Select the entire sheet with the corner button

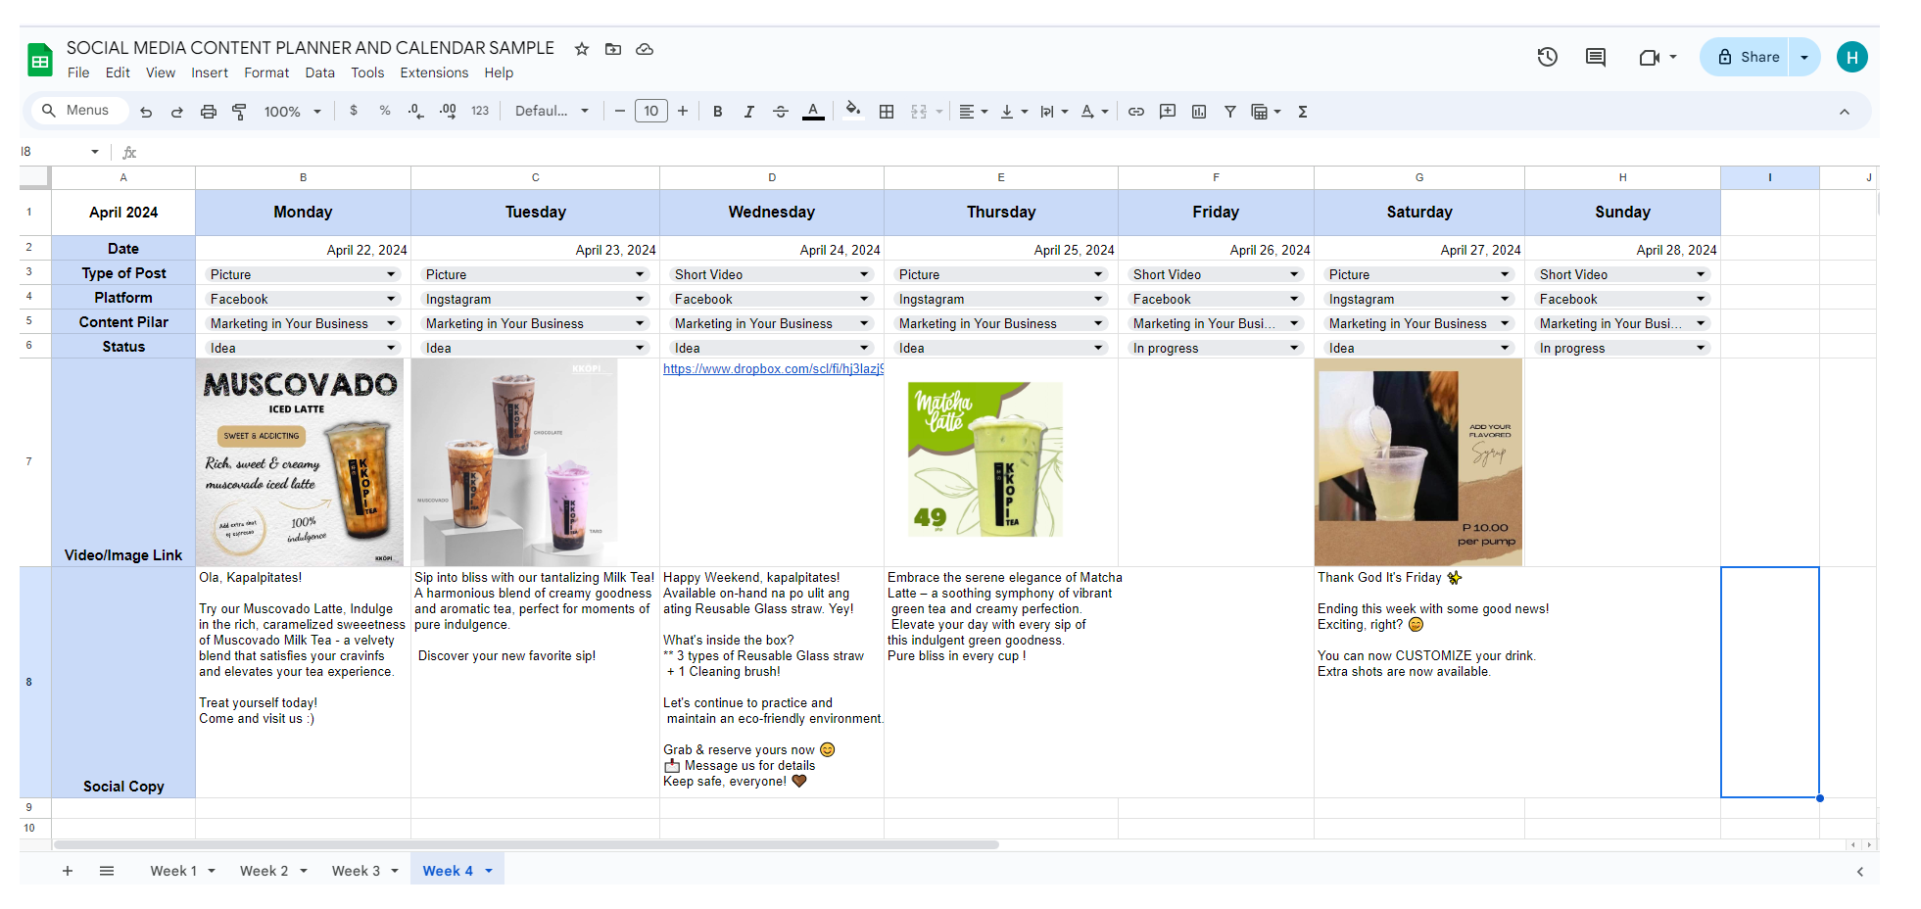point(35,177)
